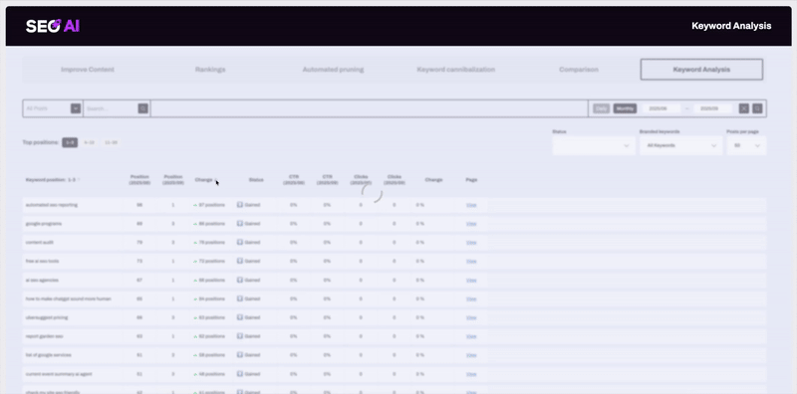Switch to Monthly view
Image resolution: width=797 pixels, height=394 pixels.
(625, 108)
